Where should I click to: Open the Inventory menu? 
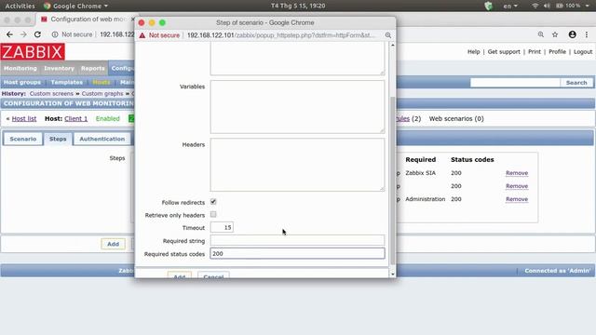point(60,68)
